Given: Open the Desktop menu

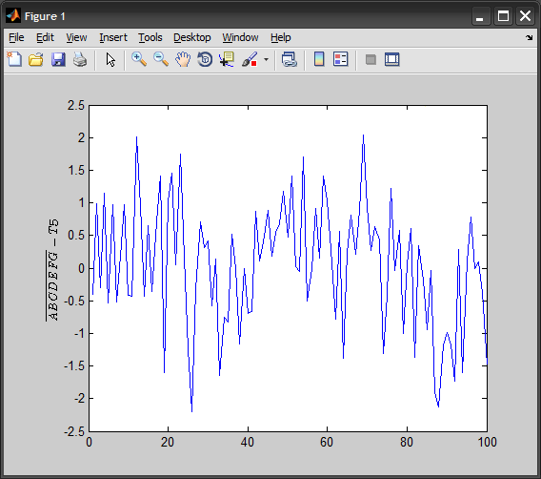Looking at the screenshot, I should (192, 37).
